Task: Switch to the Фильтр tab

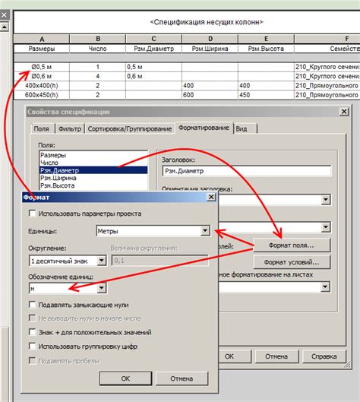Action: [x=70, y=128]
